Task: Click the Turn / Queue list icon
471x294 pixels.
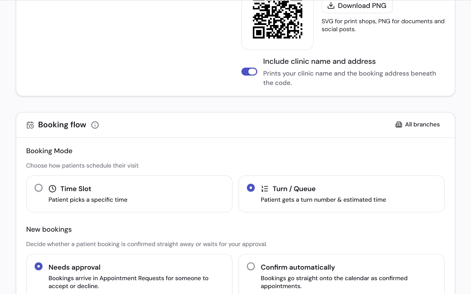Action: click(x=265, y=189)
